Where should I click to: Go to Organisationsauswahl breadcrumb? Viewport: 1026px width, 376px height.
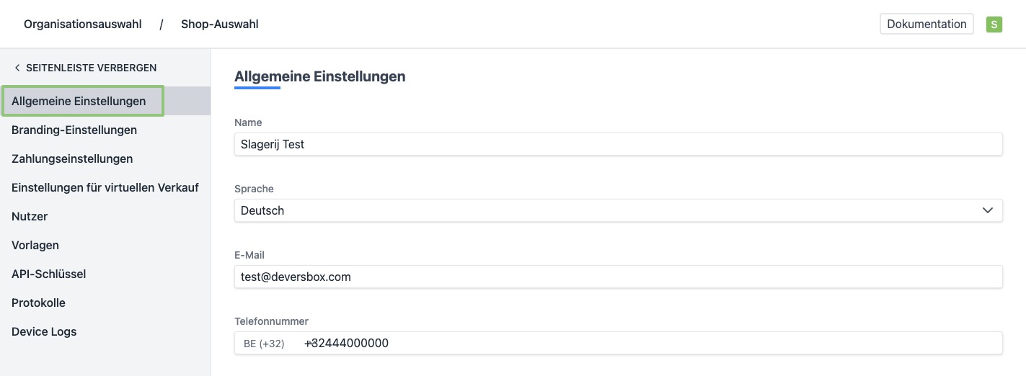tap(83, 24)
